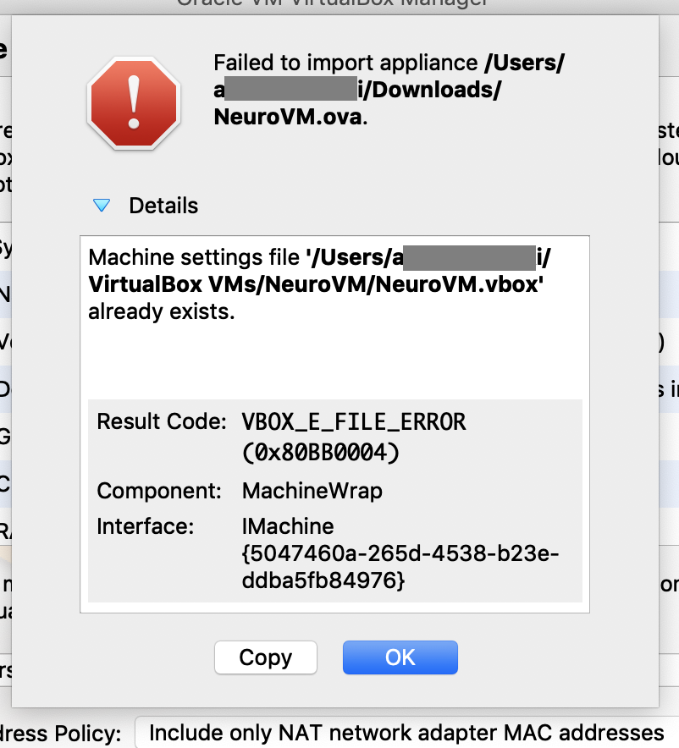Copy the error details with Copy button
Image resolution: width=679 pixels, height=748 pixels.
click(x=266, y=657)
